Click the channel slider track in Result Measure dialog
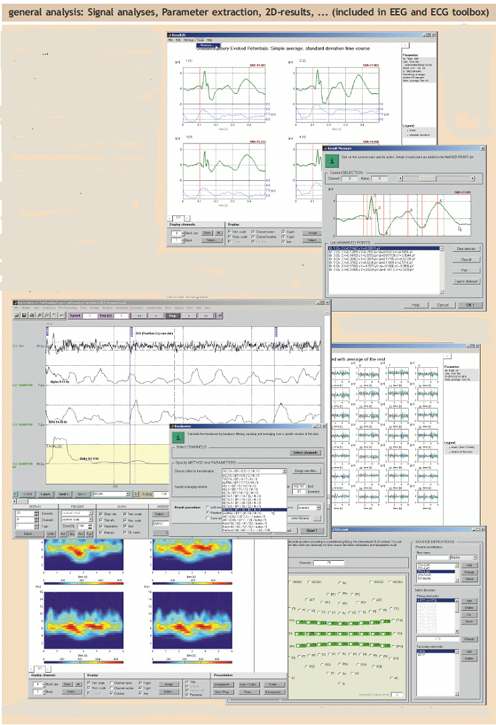 click(437, 178)
